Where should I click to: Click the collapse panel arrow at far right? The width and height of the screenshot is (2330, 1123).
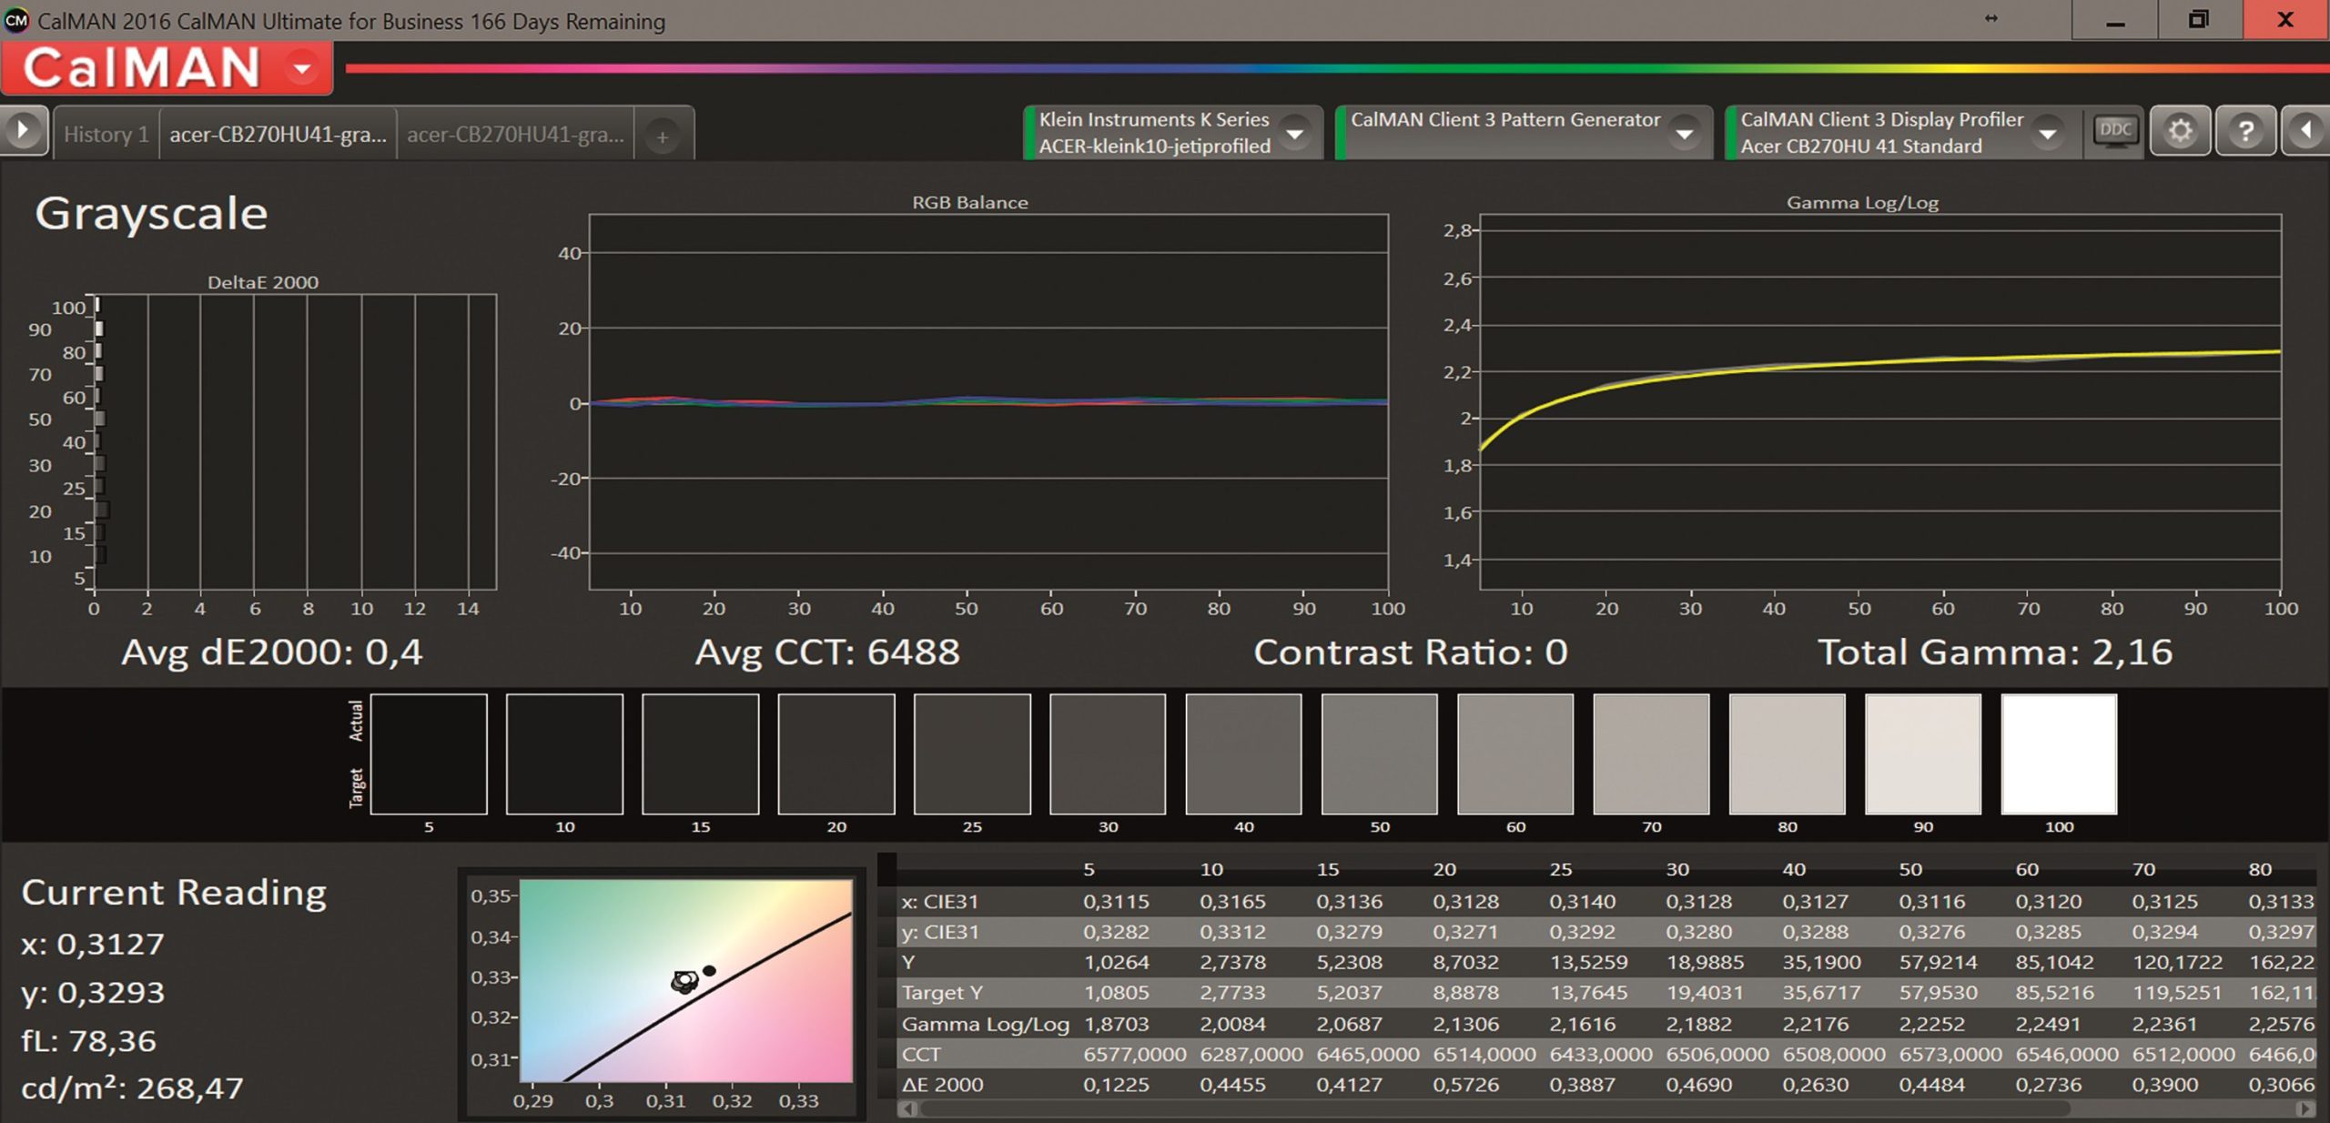click(2306, 132)
